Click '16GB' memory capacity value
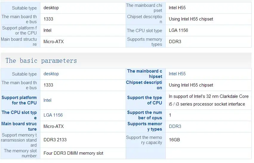The height and width of the screenshot is (163, 254). (x=175, y=140)
